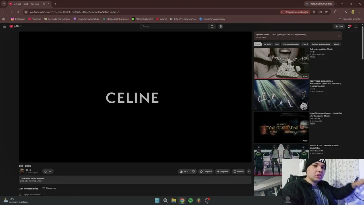Click 'Pregúntale a Google' in address bar
364x205 pixels.
(295, 12)
